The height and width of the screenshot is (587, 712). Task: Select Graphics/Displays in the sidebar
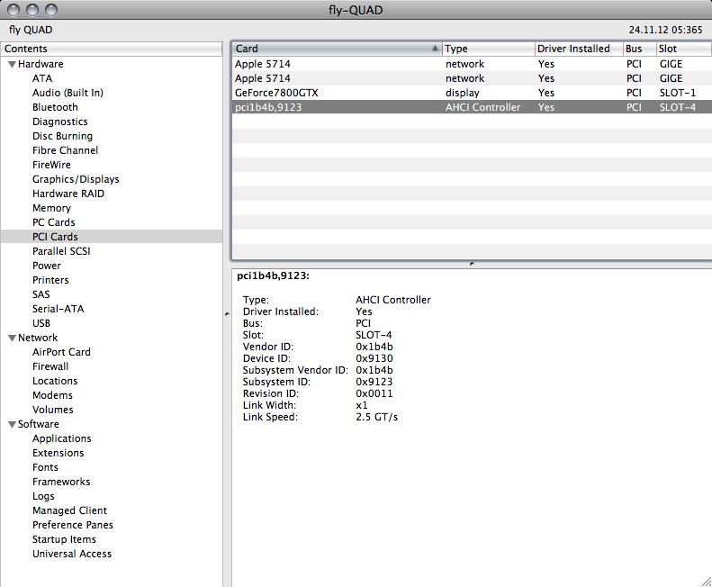(76, 179)
